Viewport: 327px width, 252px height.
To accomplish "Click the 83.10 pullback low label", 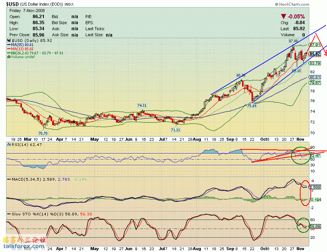I will point(296,71).
